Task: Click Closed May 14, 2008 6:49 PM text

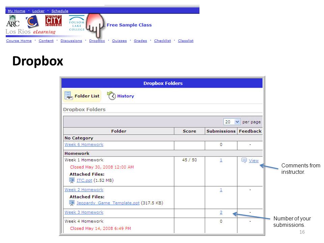Action: coord(101,228)
